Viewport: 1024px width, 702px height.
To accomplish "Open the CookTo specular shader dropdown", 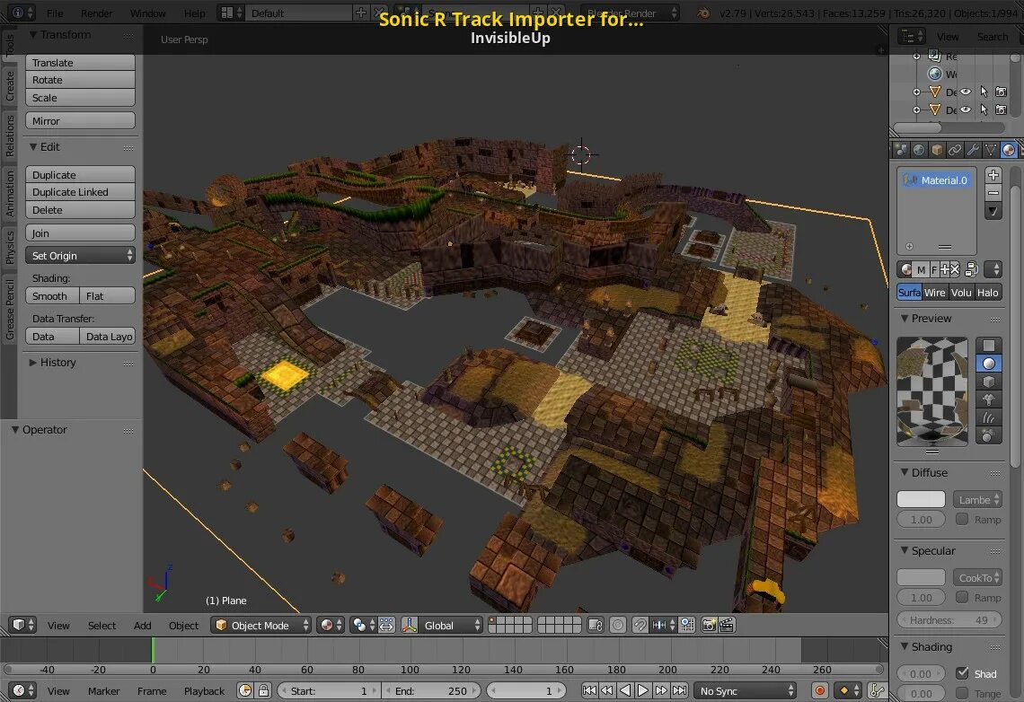I will [977, 577].
